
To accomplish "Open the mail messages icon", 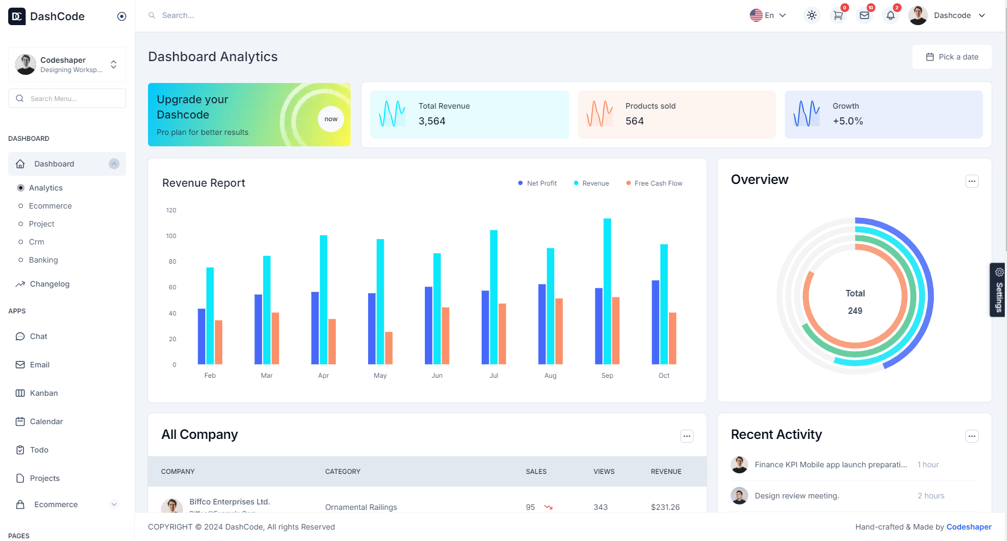I will click(x=864, y=15).
